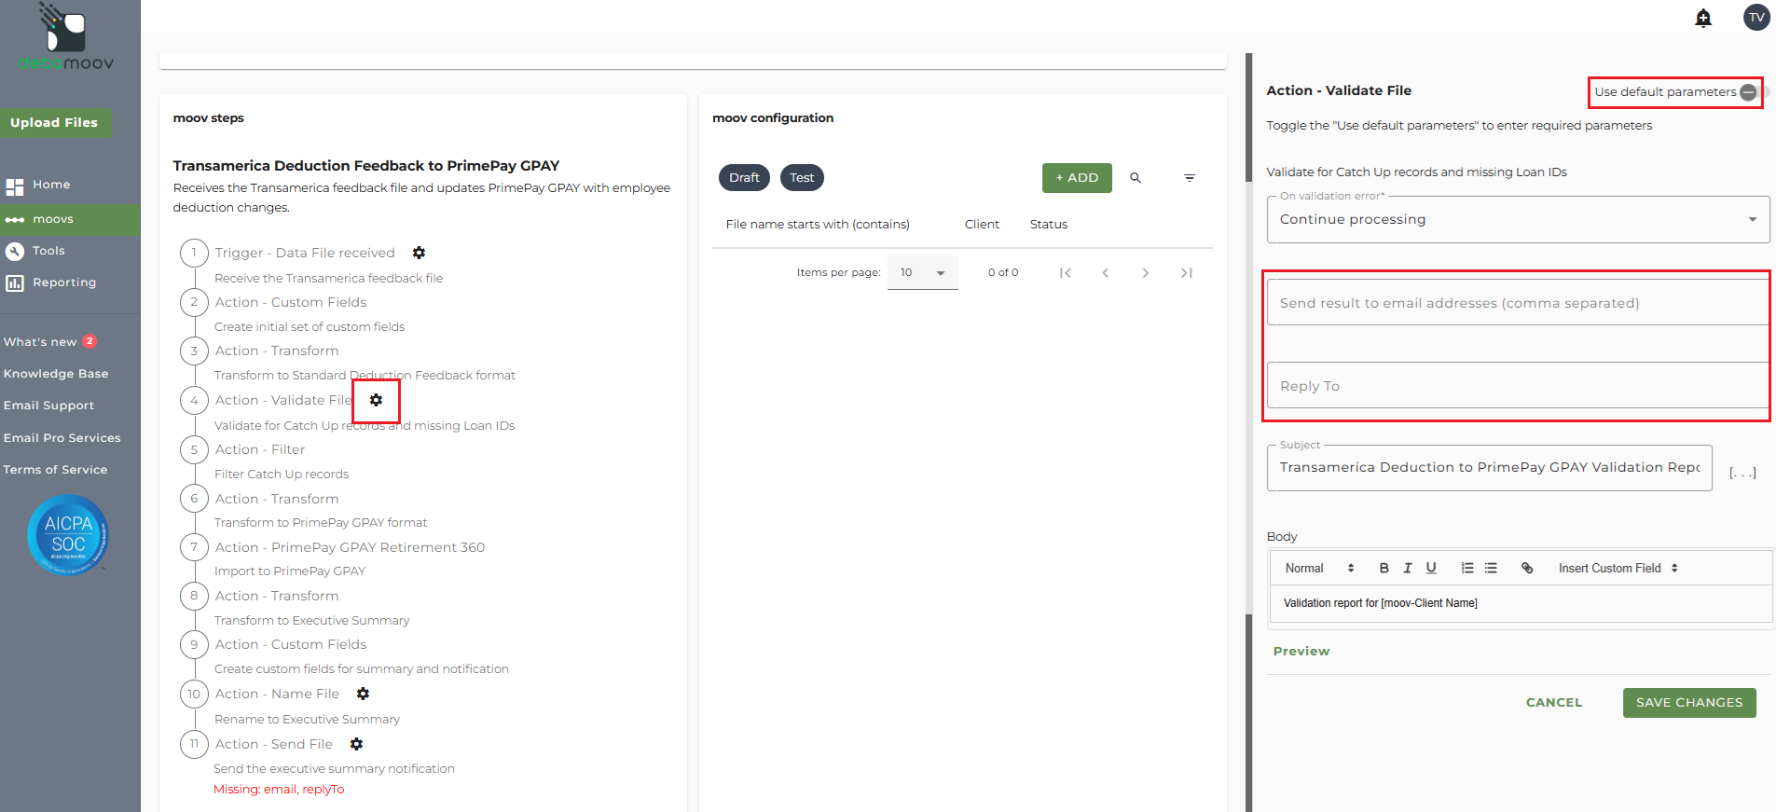Click SAVE CHANGES button
The height and width of the screenshot is (812, 1776).
point(1689,703)
